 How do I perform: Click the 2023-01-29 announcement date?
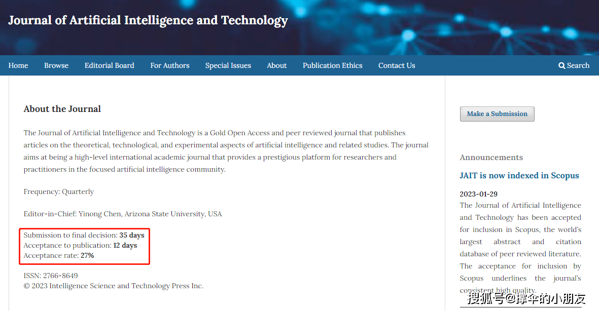(x=479, y=194)
